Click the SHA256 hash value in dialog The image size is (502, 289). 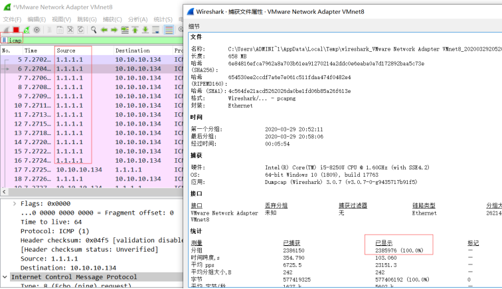[326, 64]
